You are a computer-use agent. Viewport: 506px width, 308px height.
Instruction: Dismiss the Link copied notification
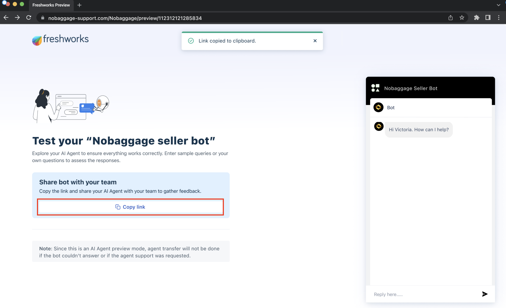315,41
